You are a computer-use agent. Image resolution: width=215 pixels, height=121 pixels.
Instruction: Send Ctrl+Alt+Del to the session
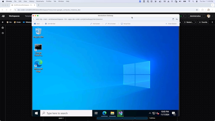click(x=50, y=24)
